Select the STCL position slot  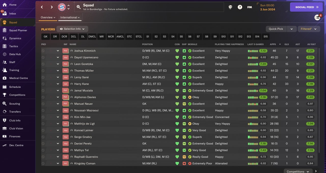tap(139, 37)
